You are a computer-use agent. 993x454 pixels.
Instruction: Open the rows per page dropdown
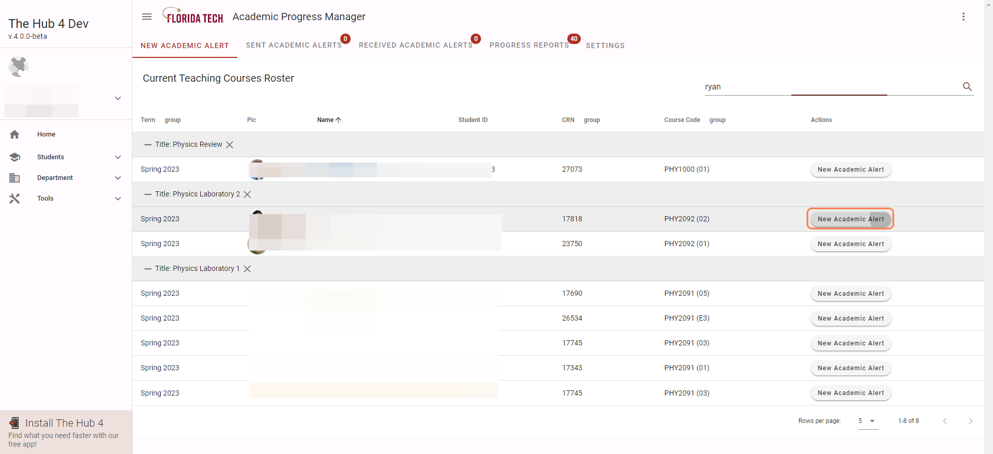pyautogui.click(x=868, y=421)
